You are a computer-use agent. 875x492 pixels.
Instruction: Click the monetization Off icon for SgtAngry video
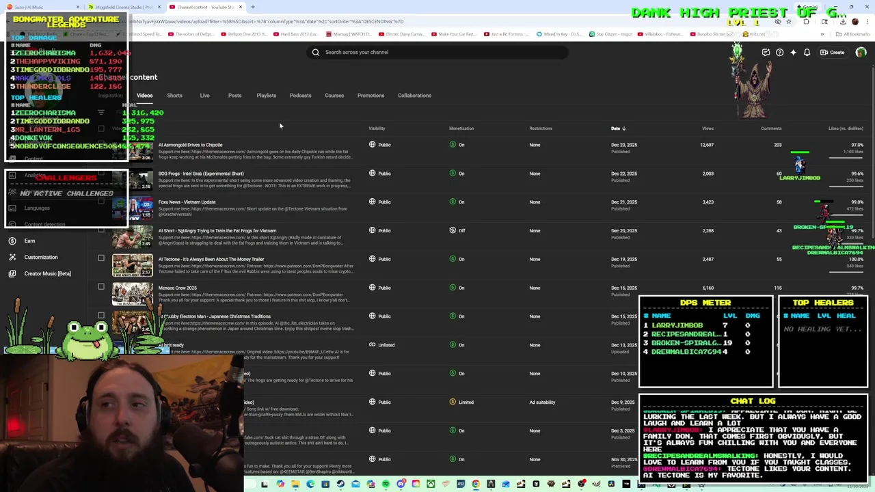click(x=453, y=230)
